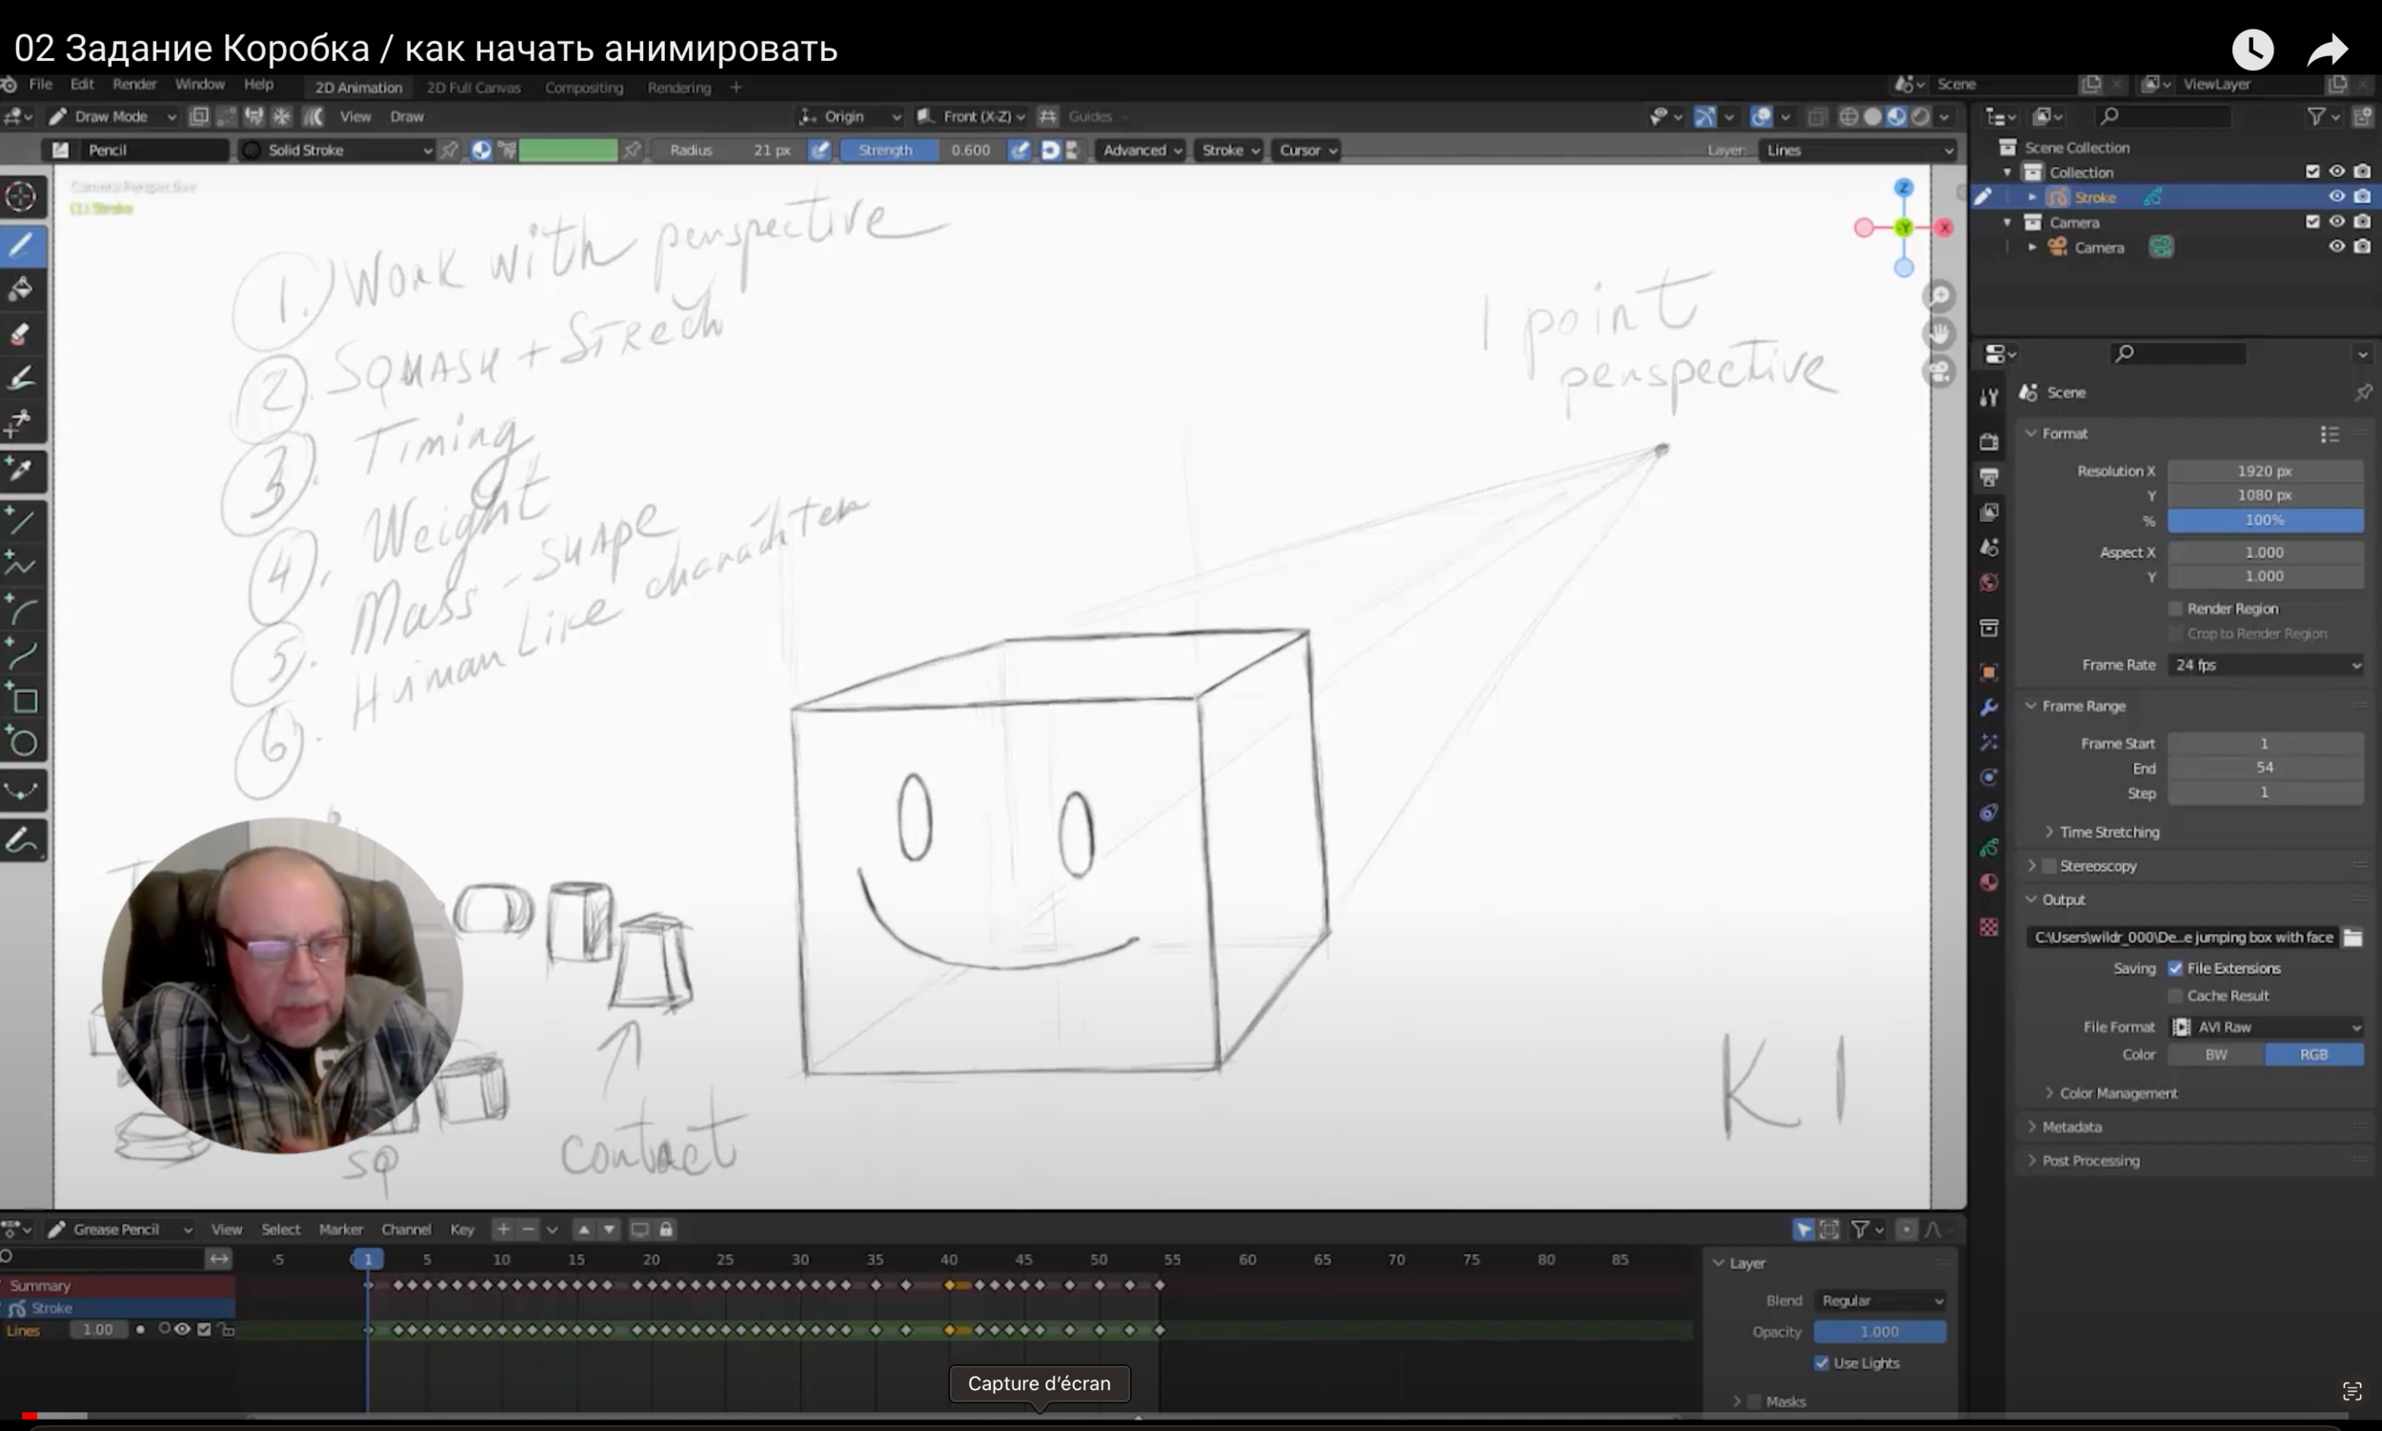Screen dimensions: 2382x1431
Task: Click frame 40 on the timeline ruler
Action: tap(949, 1260)
